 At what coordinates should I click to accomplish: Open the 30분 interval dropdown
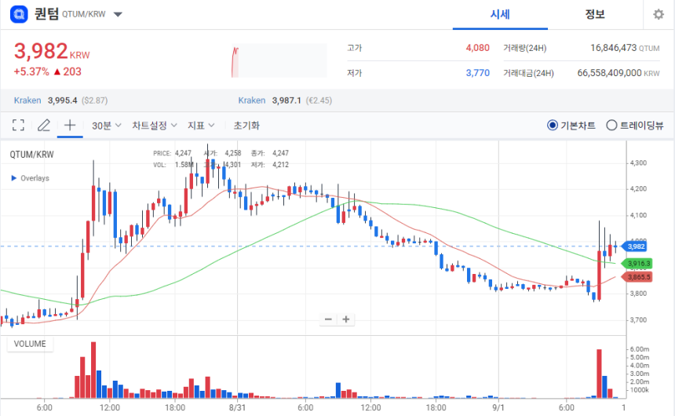(106, 126)
